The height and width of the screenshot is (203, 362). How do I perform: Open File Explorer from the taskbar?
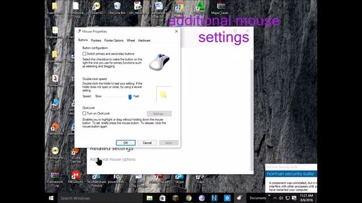pyautogui.click(x=149, y=198)
